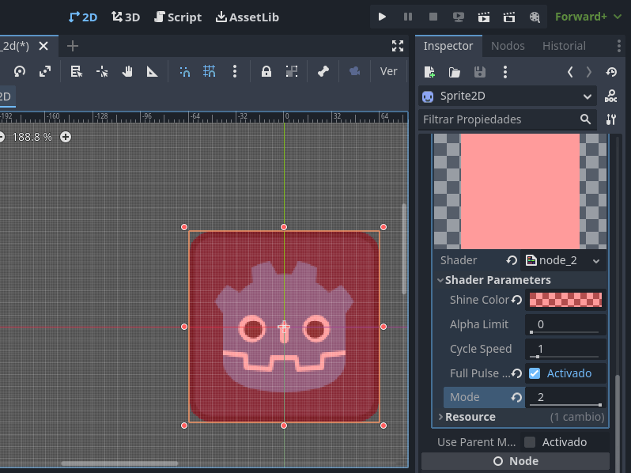
Task: Open Sprite2D documentation
Action: [x=611, y=96]
